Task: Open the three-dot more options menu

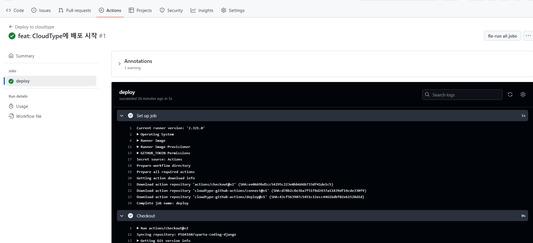Action: coord(528,36)
